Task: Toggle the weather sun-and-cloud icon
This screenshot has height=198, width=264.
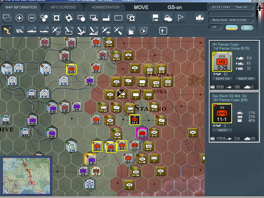Action: click(x=168, y=18)
